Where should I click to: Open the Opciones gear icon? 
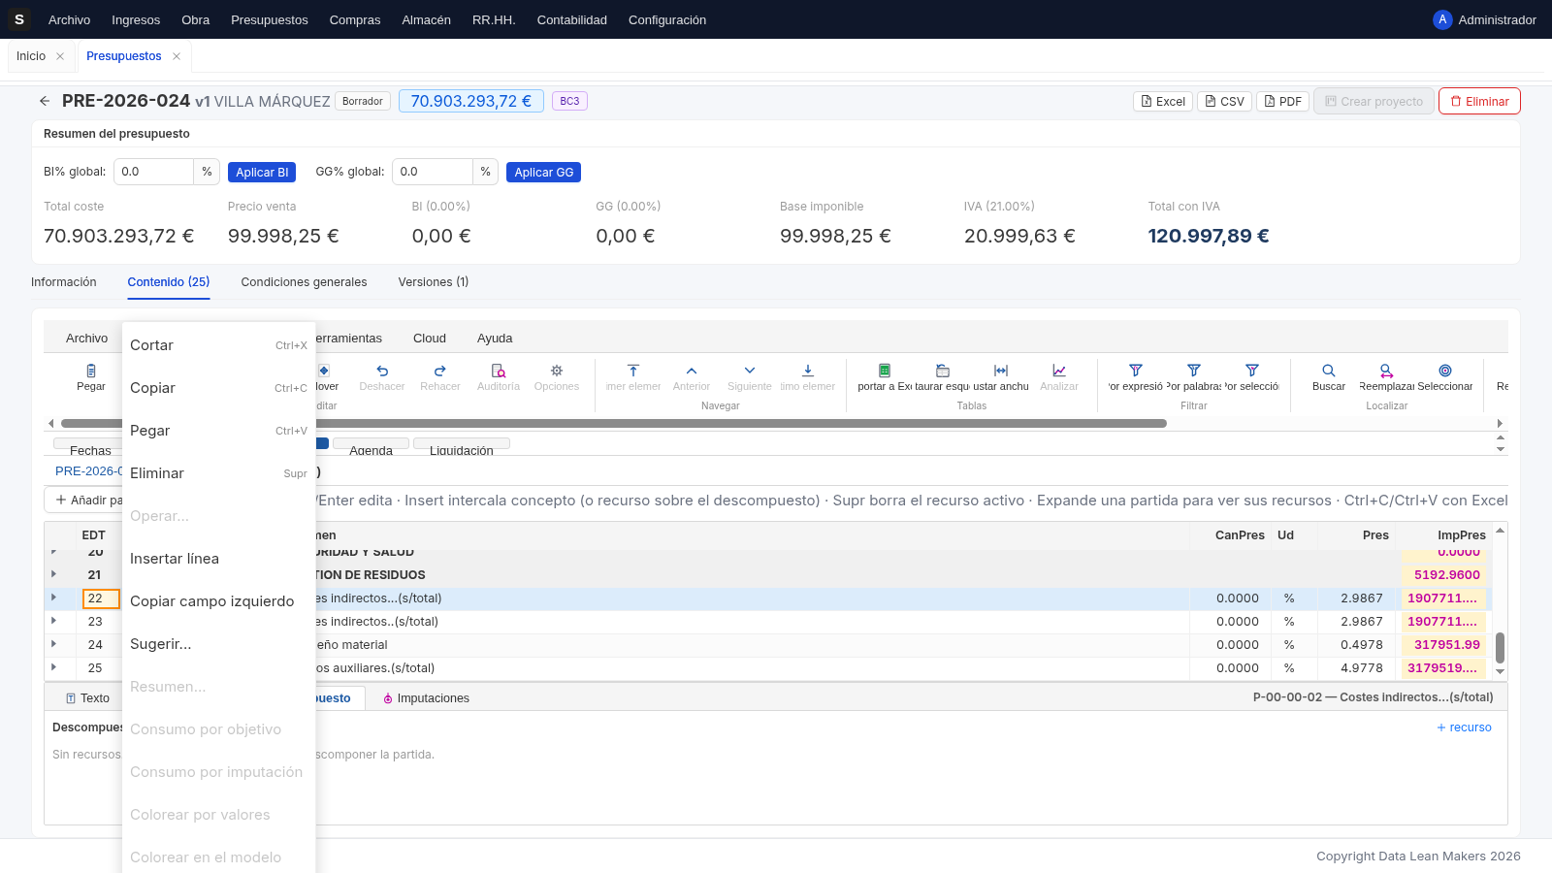(x=557, y=371)
